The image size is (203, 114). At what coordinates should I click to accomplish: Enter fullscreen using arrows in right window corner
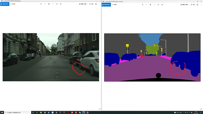point(201,109)
